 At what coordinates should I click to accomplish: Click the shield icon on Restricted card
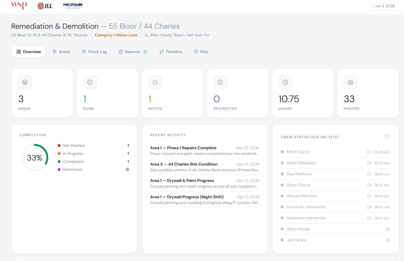(x=220, y=82)
